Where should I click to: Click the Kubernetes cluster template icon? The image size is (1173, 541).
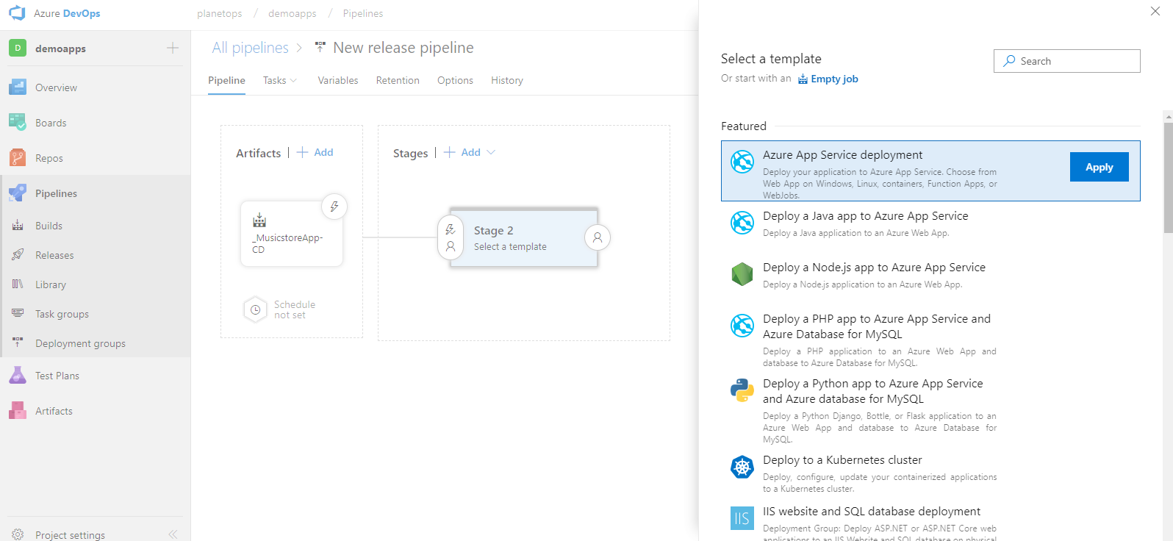742,467
